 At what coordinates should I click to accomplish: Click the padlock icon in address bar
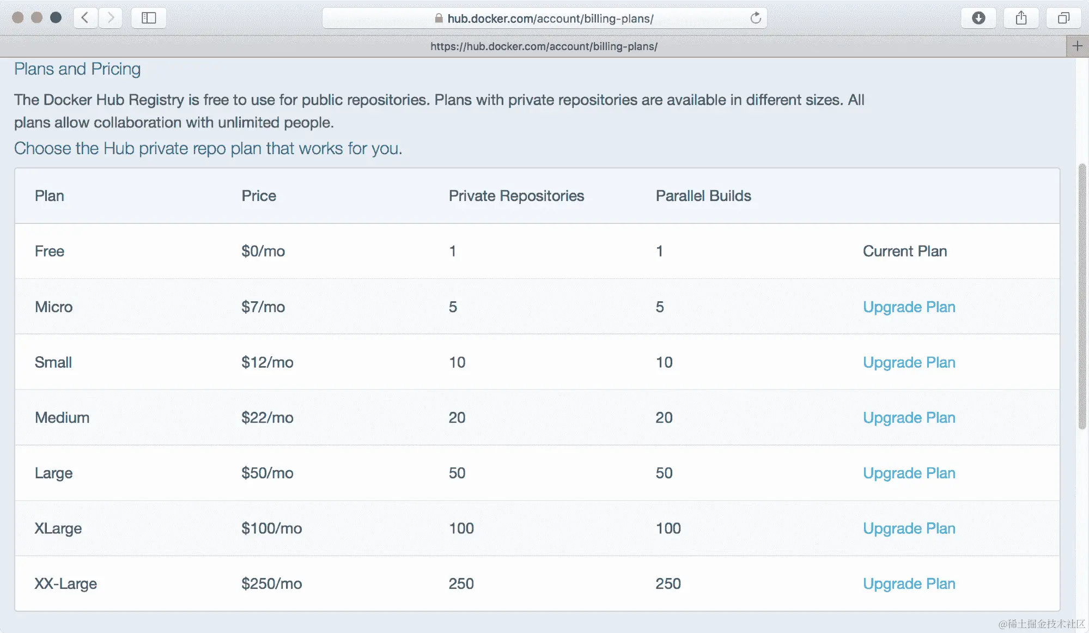point(439,19)
